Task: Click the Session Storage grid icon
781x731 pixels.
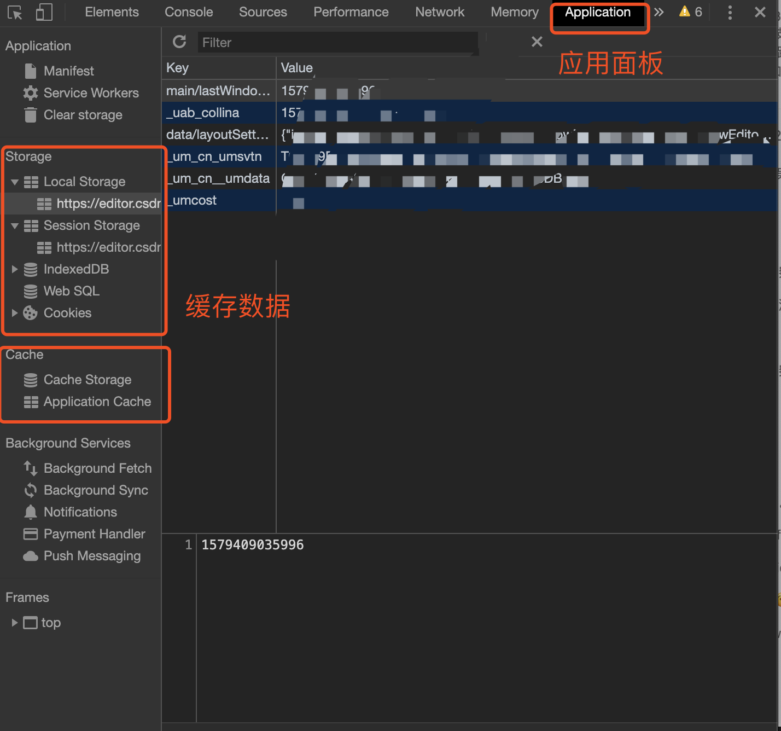Action: pyautogui.click(x=31, y=225)
